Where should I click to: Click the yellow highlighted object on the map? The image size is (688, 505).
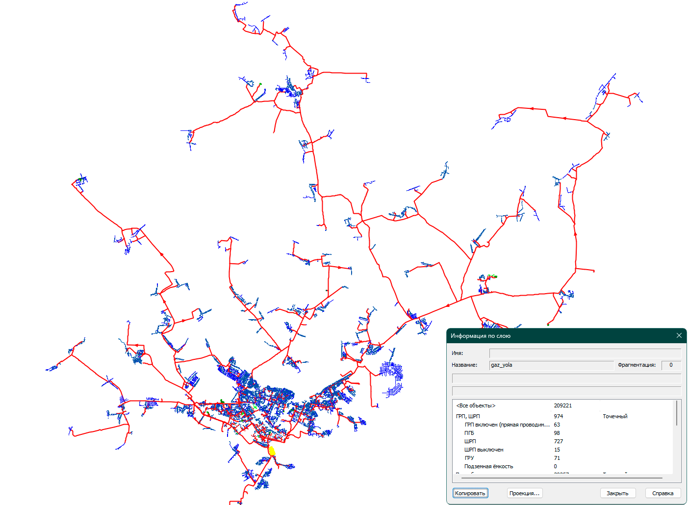(272, 451)
